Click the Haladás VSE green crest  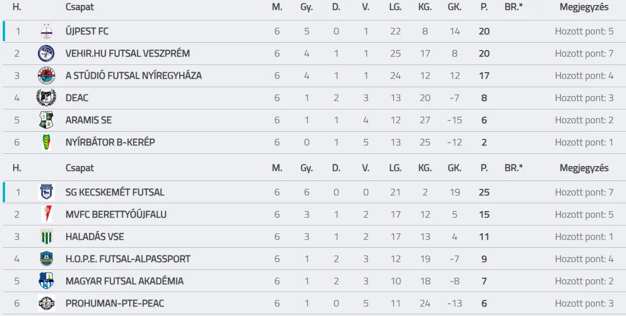click(x=46, y=237)
